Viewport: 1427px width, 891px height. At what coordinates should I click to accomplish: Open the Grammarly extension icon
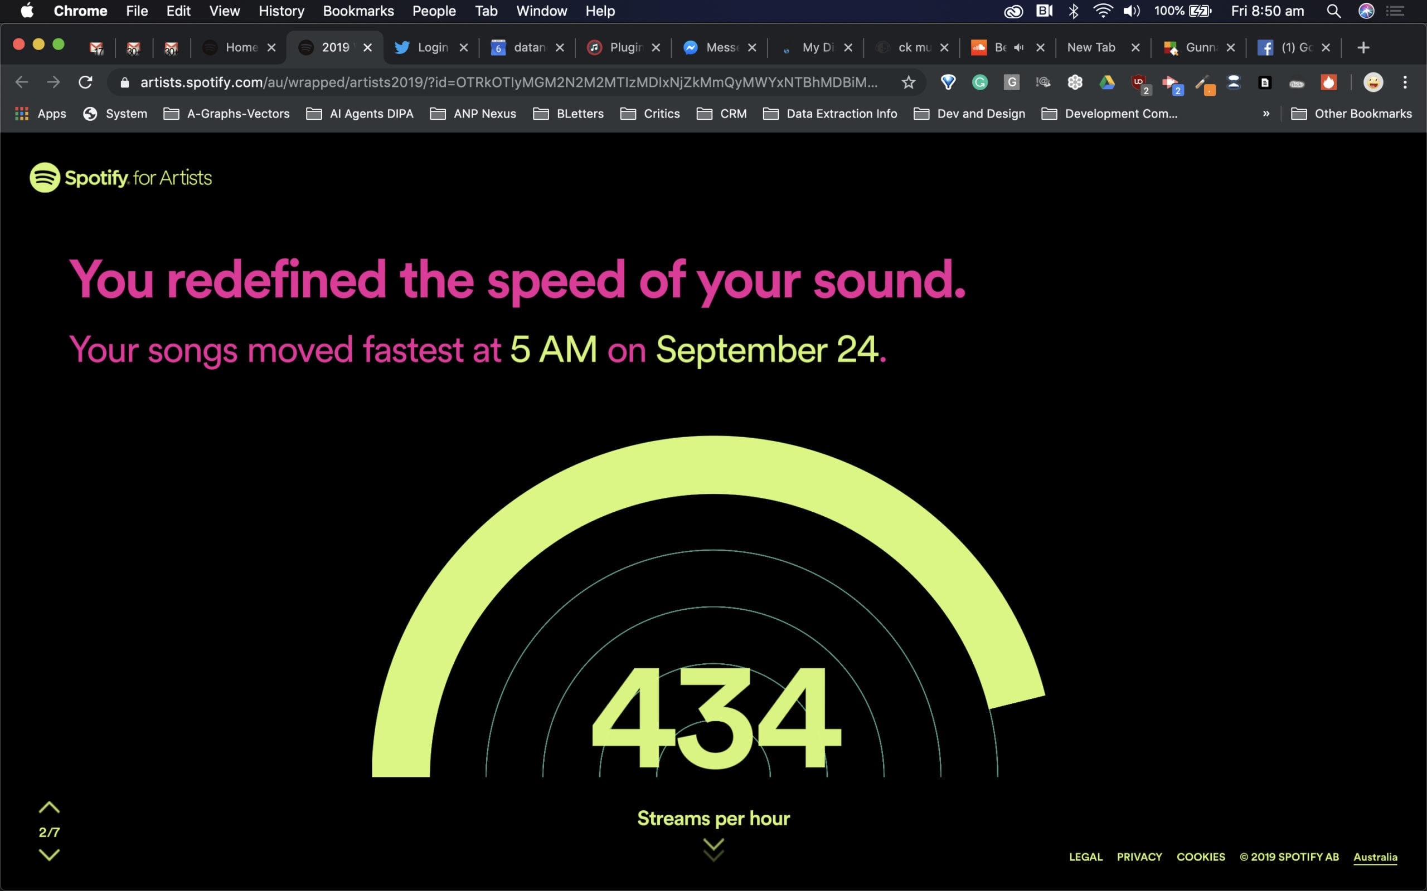pos(979,82)
